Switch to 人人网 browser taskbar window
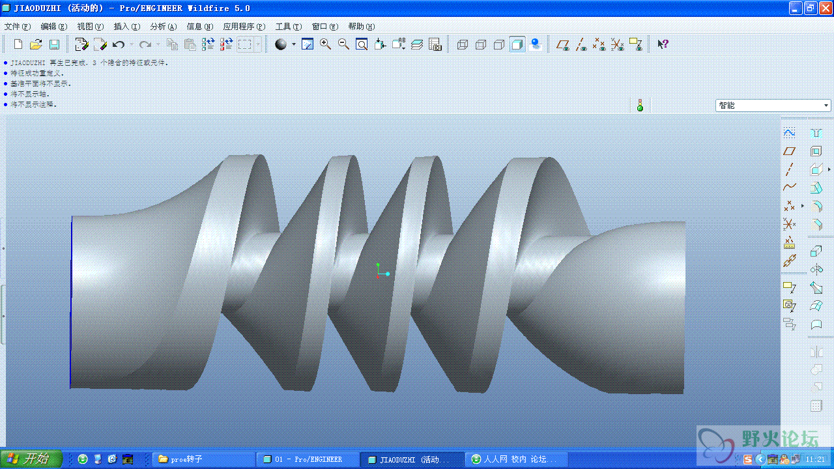The height and width of the screenshot is (469, 834). (x=517, y=459)
